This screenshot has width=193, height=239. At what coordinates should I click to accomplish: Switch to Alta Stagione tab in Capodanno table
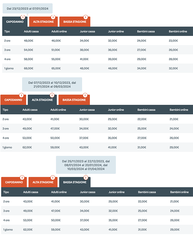[43, 22]
